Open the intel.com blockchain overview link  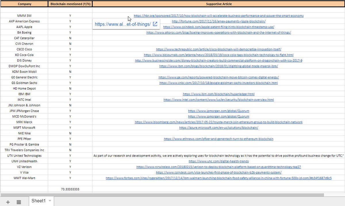(x=218, y=100)
